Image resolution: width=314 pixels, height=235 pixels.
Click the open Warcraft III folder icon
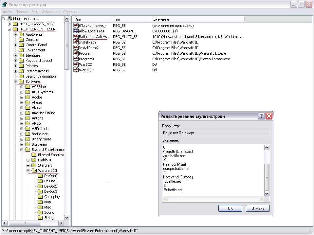(x=34, y=171)
